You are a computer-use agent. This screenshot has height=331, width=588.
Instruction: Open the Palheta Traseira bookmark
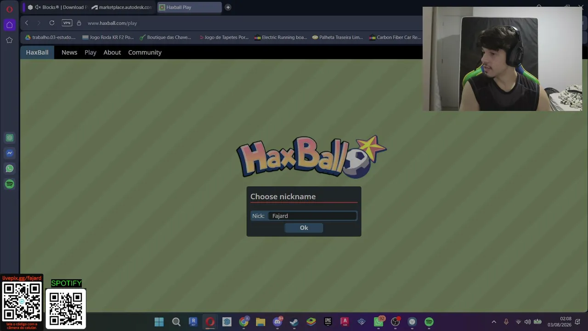pos(338,37)
